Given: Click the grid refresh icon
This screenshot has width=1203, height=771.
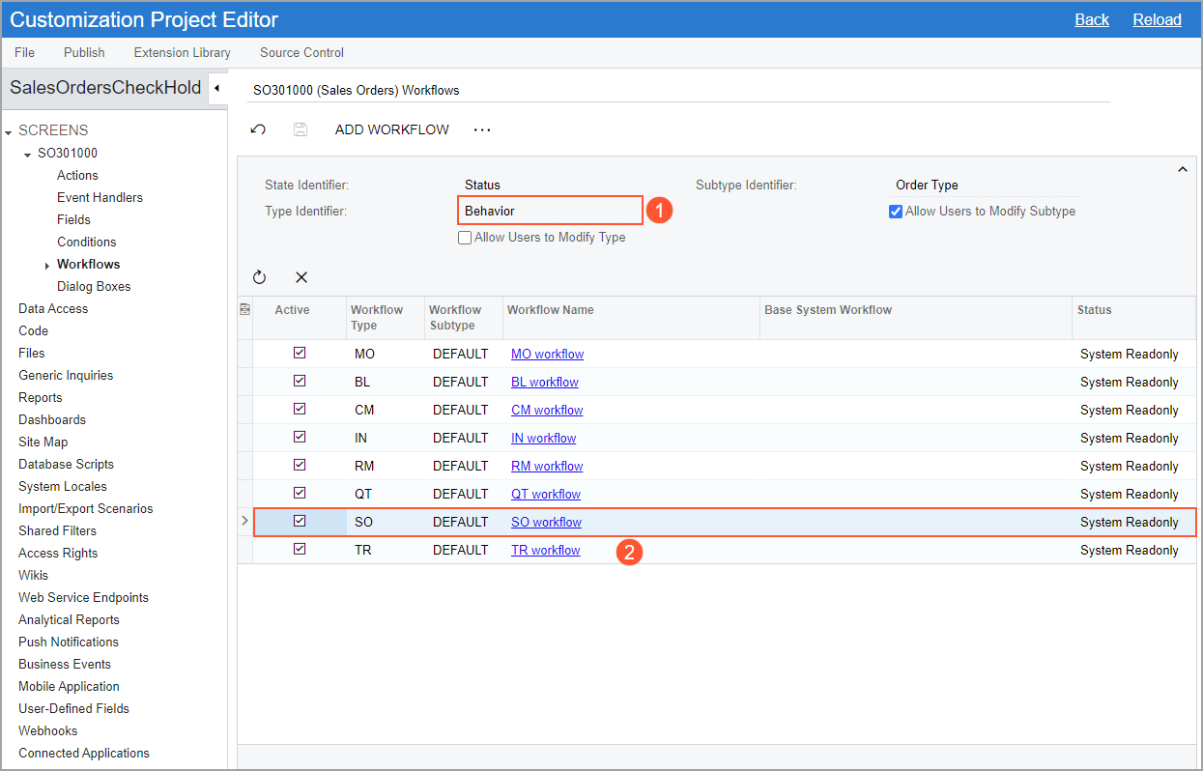Looking at the screenshot, I should (259, 277).
